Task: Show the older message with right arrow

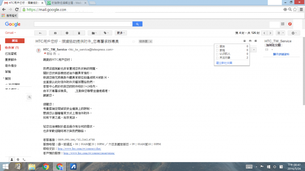Action: tap(270, 33)
